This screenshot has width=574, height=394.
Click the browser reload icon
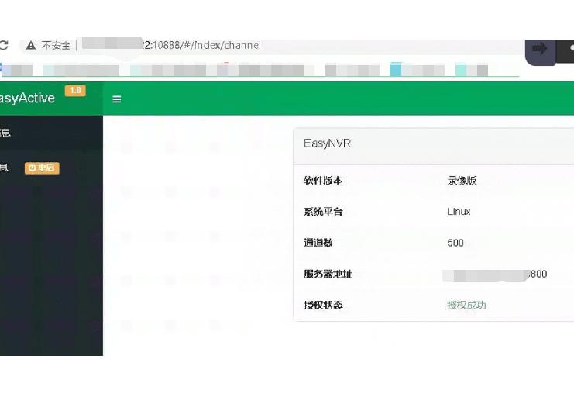tap(4, 45)
